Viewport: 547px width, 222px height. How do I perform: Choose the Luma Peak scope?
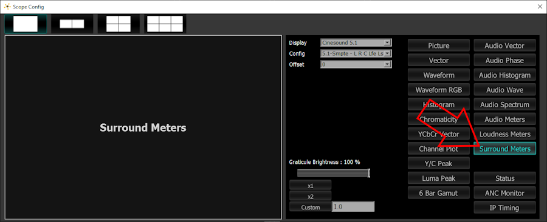[438, 178]
